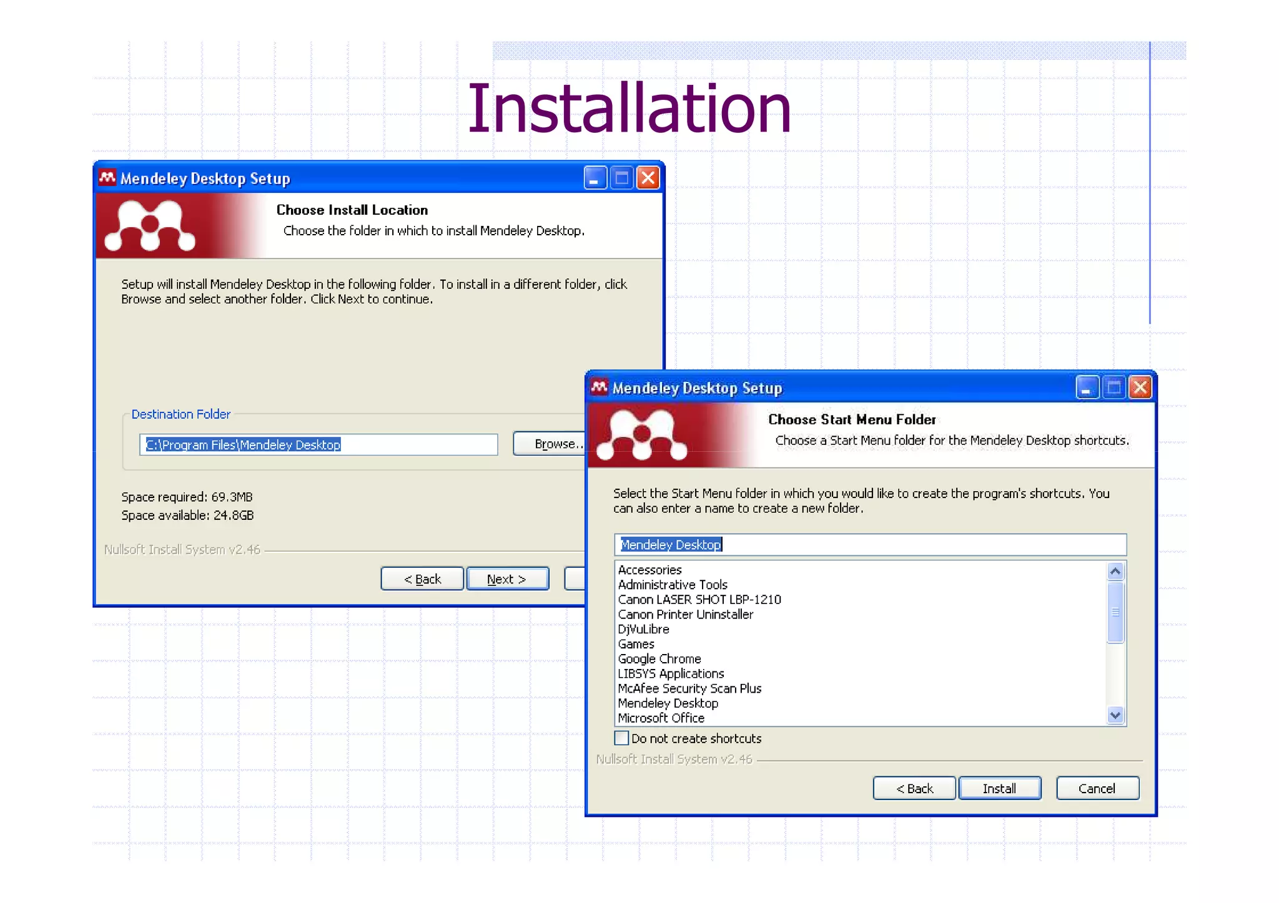Browse for a destination folder
The height and width of the screenshot is (903, 1279).
(550, 444)
